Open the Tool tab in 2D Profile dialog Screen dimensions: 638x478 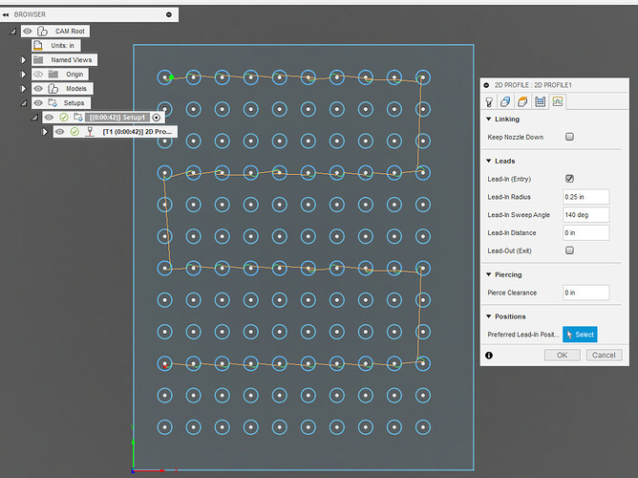(x=490, y=101)
